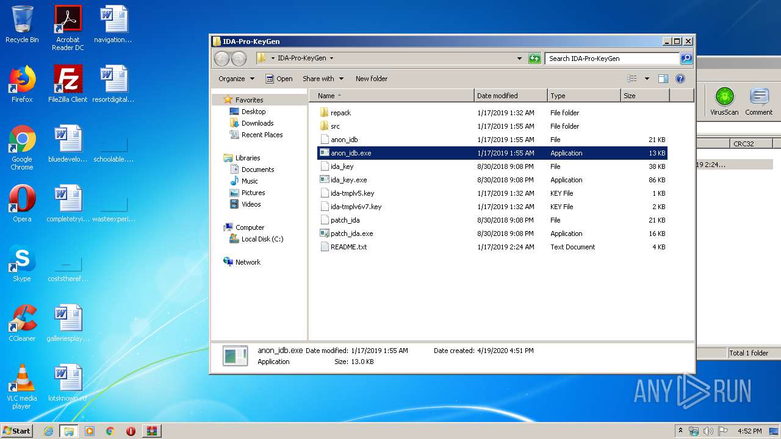Screen dimensions: 781x439
Task: Launch VLC media player shortcut
Action: 22,387
